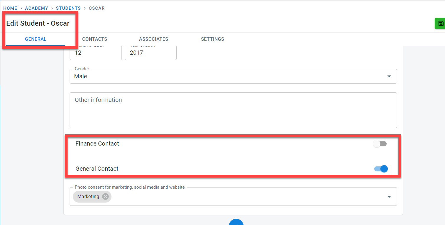The height and width of the screenshot is (225, 445).
Task: Select the General tab
Action: (36, 39)
